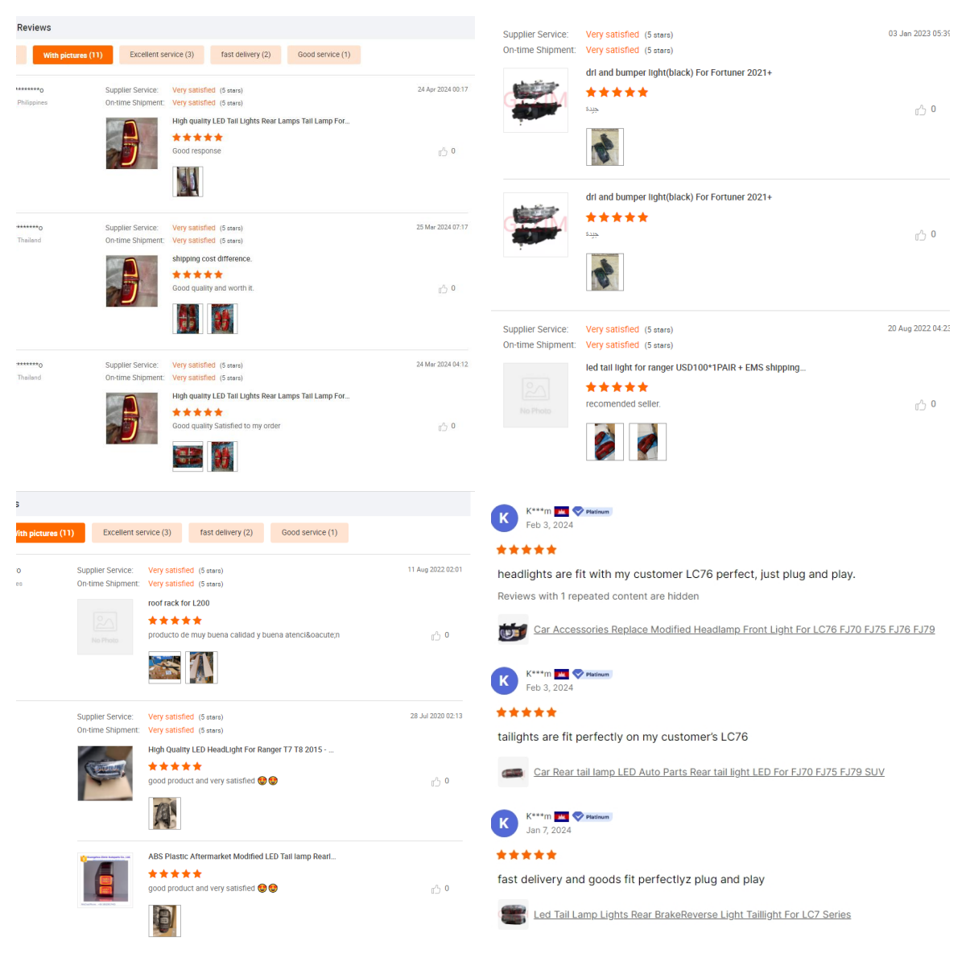Open photo under first Fortuner bumper light review
Viewport: 966px width, 966px height.
point(605,147)
